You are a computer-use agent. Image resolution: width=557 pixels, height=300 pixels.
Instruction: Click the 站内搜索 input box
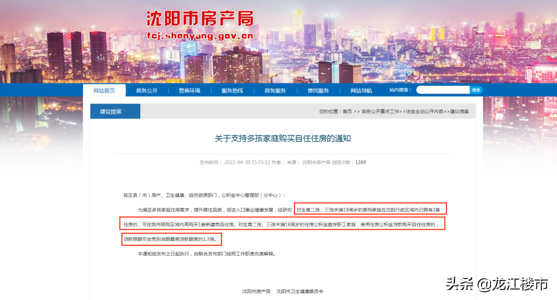pos(443,90)
